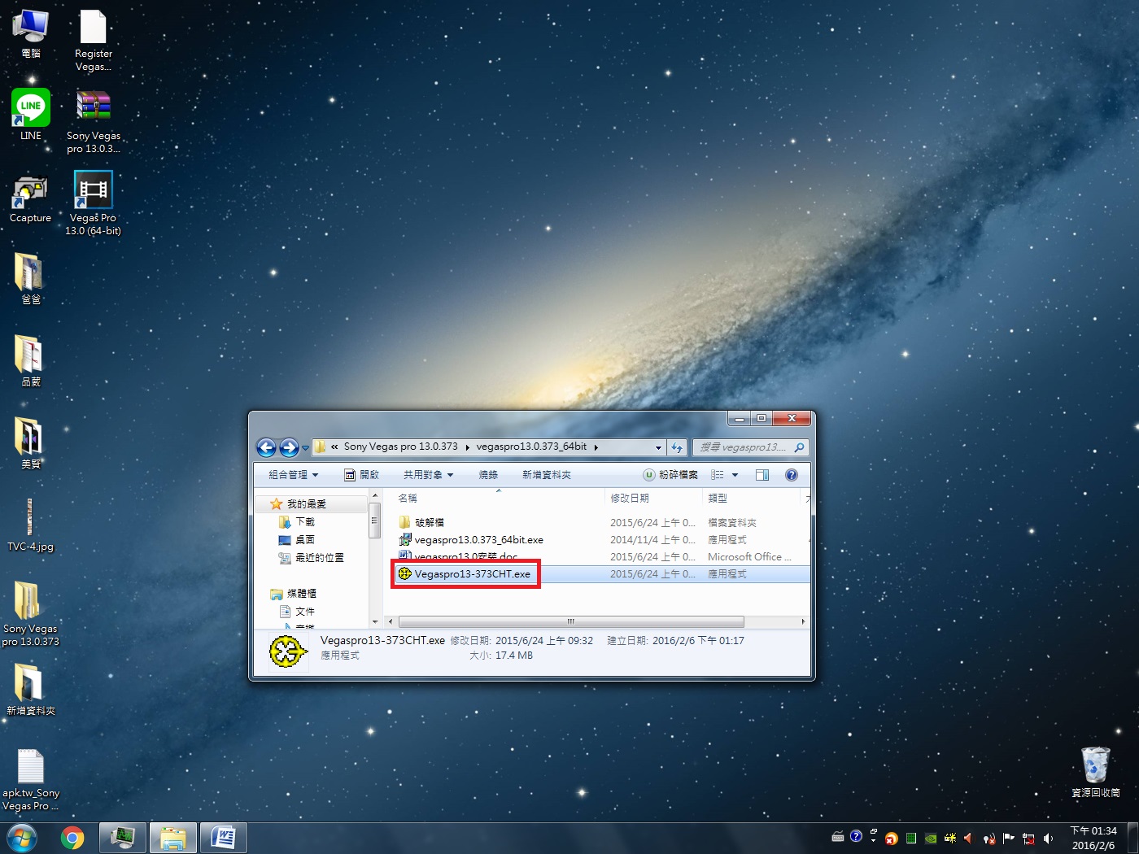
Task: Select the Register Vegas desktop file
Action: (x=94, y=41)
